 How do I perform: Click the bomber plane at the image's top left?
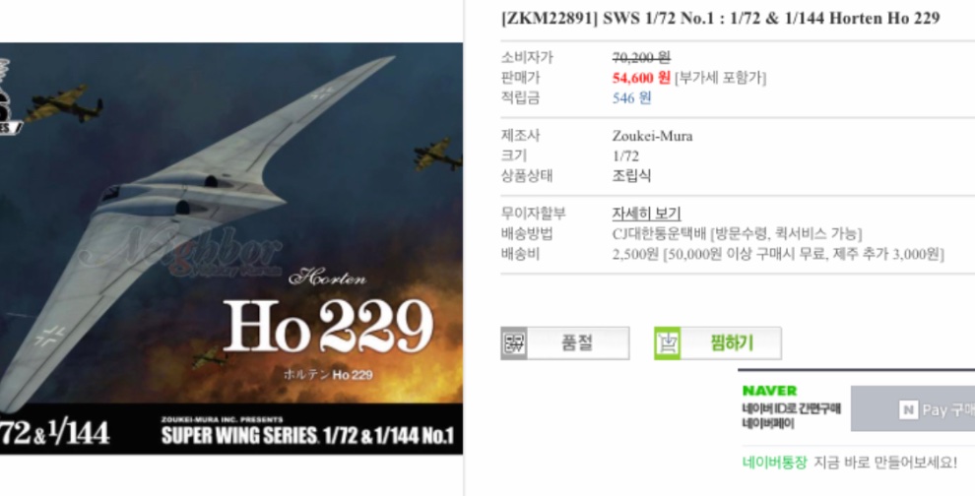pyautogui.click(x=65, y=104)
